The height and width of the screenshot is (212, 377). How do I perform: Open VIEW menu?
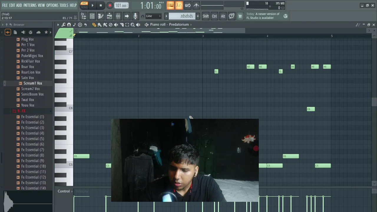coord(41,5)
